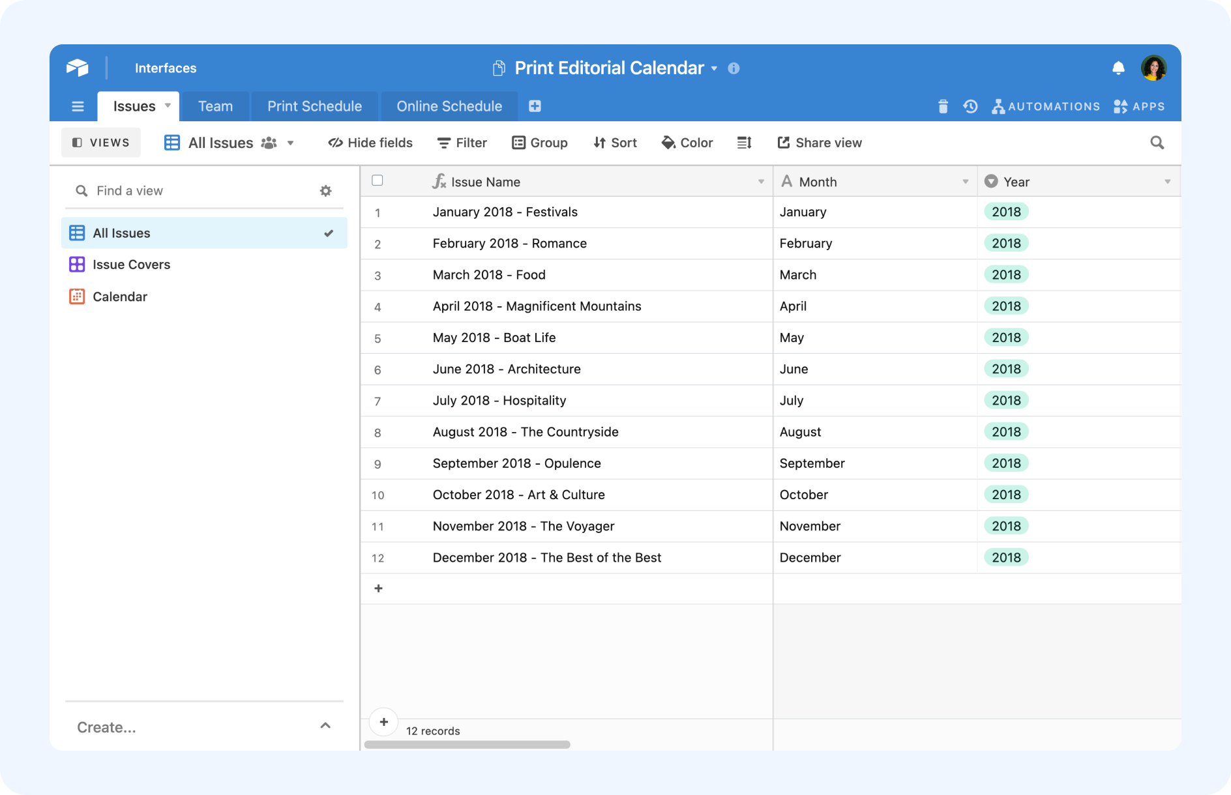This screenshot has width=1231, height=795.
Task: Click the Issue Covers gallery icon
Action: click(x=77, y=265)
